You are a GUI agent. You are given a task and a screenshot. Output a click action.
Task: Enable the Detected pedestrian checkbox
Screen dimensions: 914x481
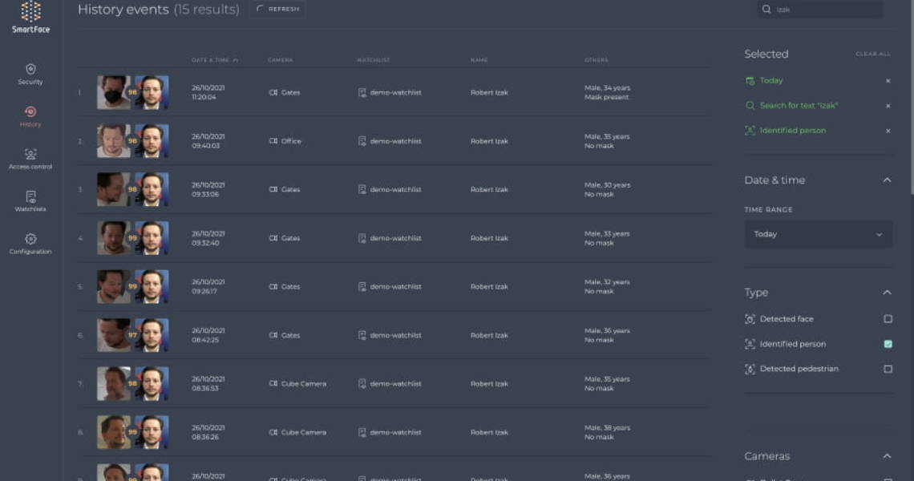click(x=888, y=369)
